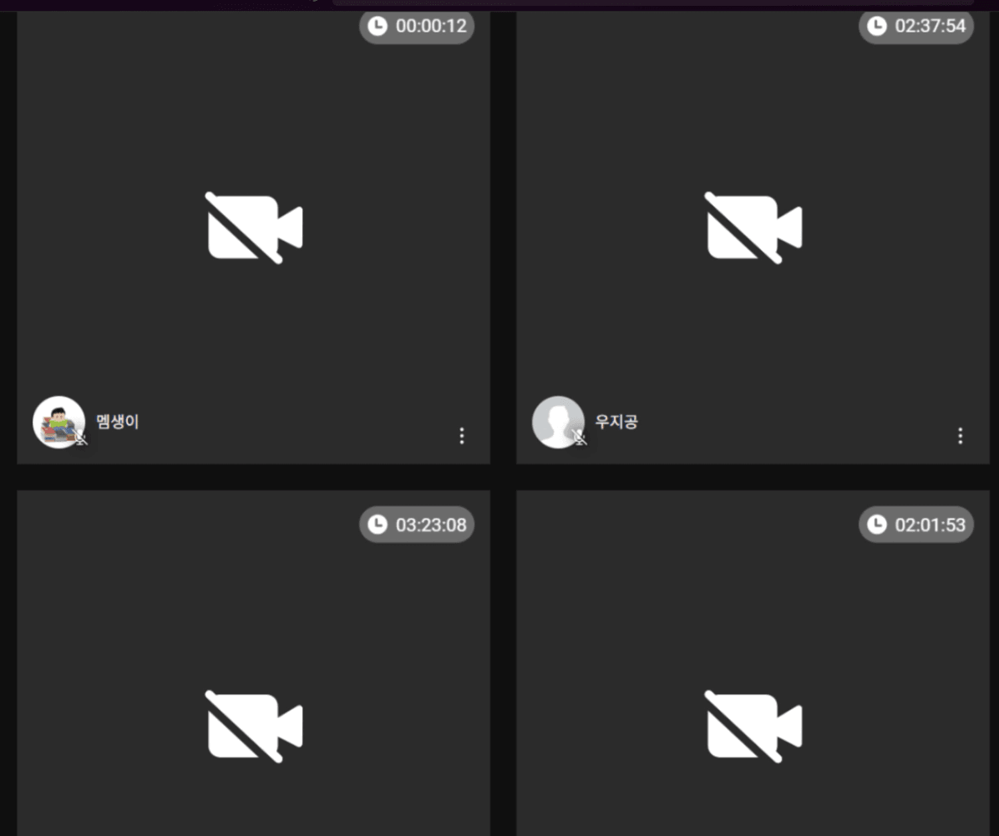This screenshot has width=999, height=836.
Task: Click the 00:00:12 timer badge
Action: pyautogui.click(x=417, y=26)
